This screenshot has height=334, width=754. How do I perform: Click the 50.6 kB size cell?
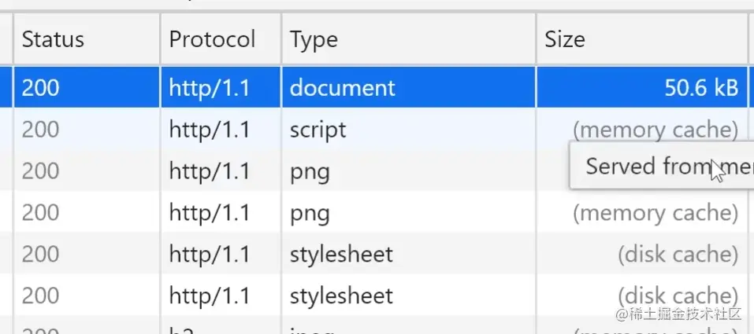(701, 87)
